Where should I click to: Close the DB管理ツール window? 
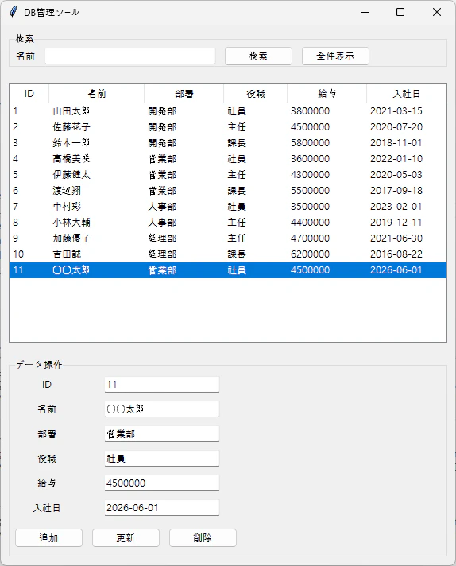click(x=437, y=12)
